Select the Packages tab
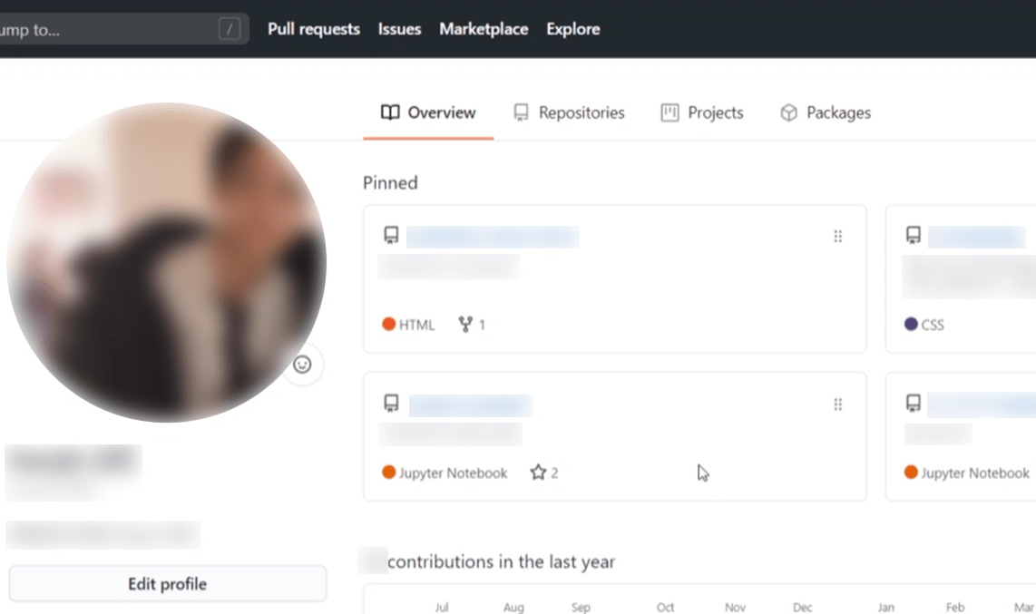This screenshot has width=1036, height=614. 826,113
